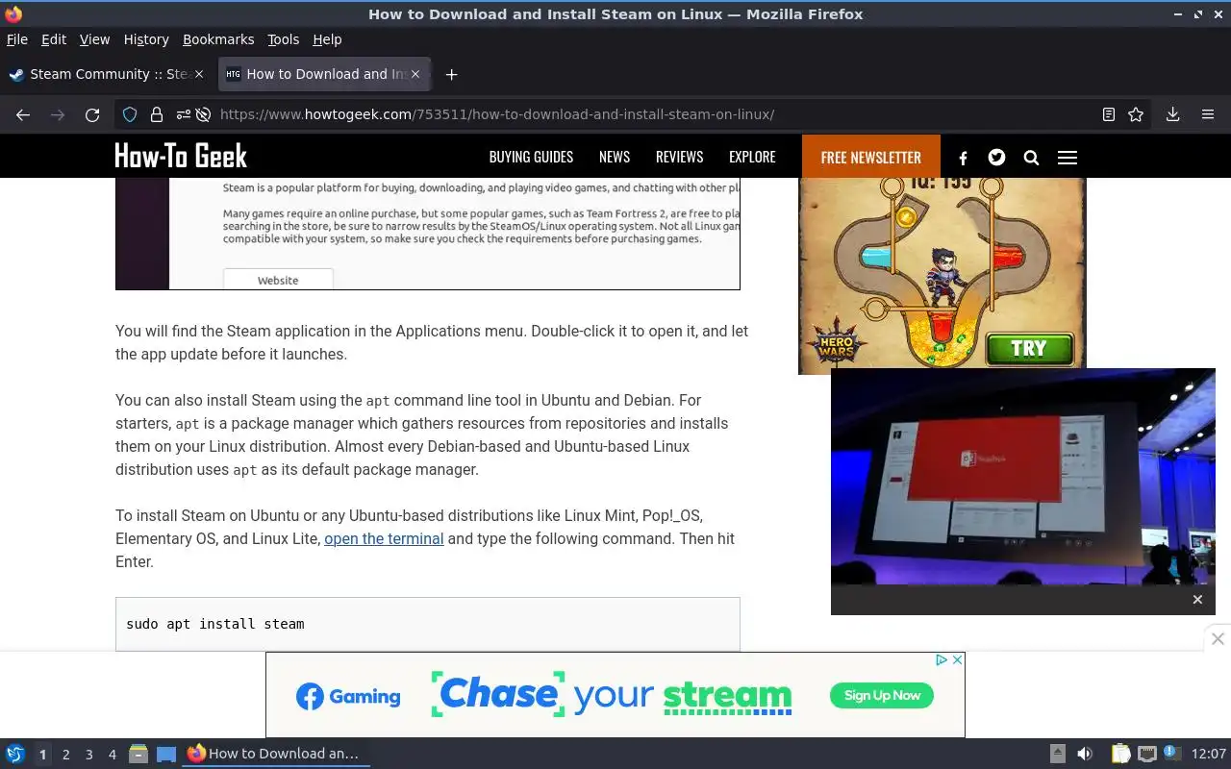The width and height of the screenshot is (1231, 769).
Task: Click Sign Up Now in Facebook Gaming ad
Action: point(882,695)
